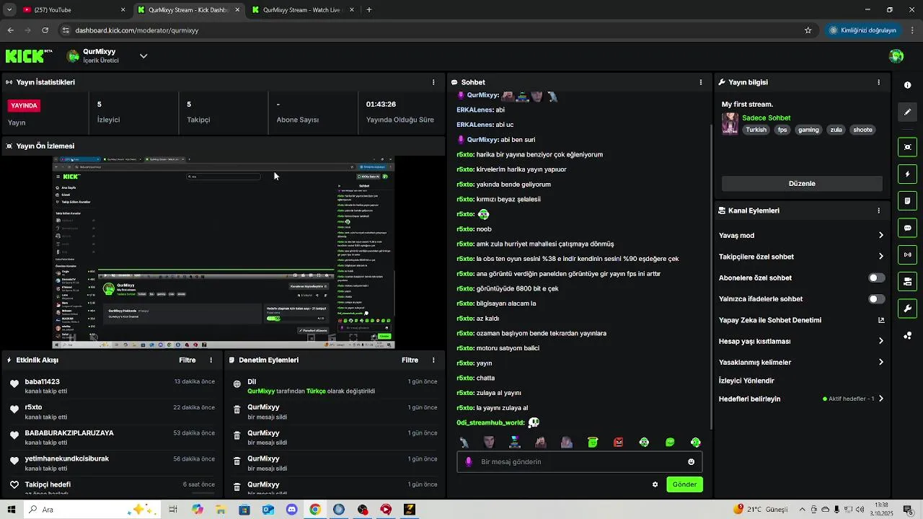Open Etkinlik Akışı three-dot menu
This screenshot has width=923, height=519.
tap(211, 360)
